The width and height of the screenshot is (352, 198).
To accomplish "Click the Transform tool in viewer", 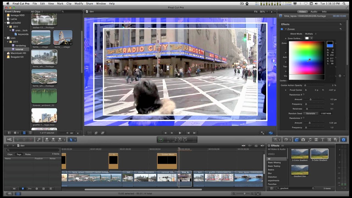I will pos(90,133).
